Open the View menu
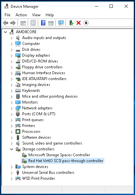Image resolution: width=135 pixels, height=195 pixels. tap(36, 15)
